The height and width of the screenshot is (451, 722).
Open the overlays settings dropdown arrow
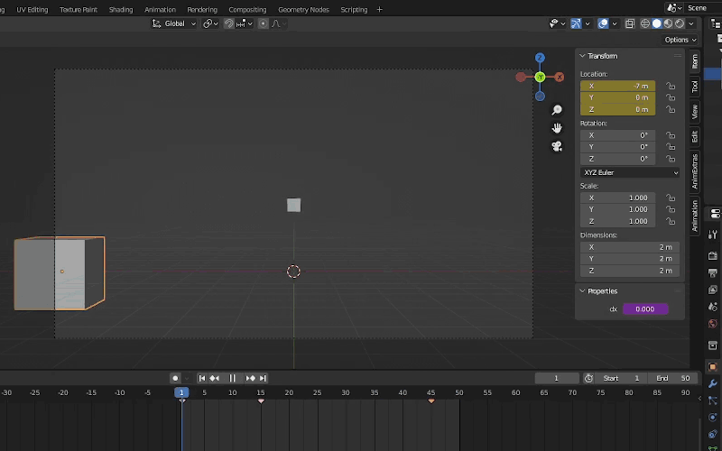point(615,23)
